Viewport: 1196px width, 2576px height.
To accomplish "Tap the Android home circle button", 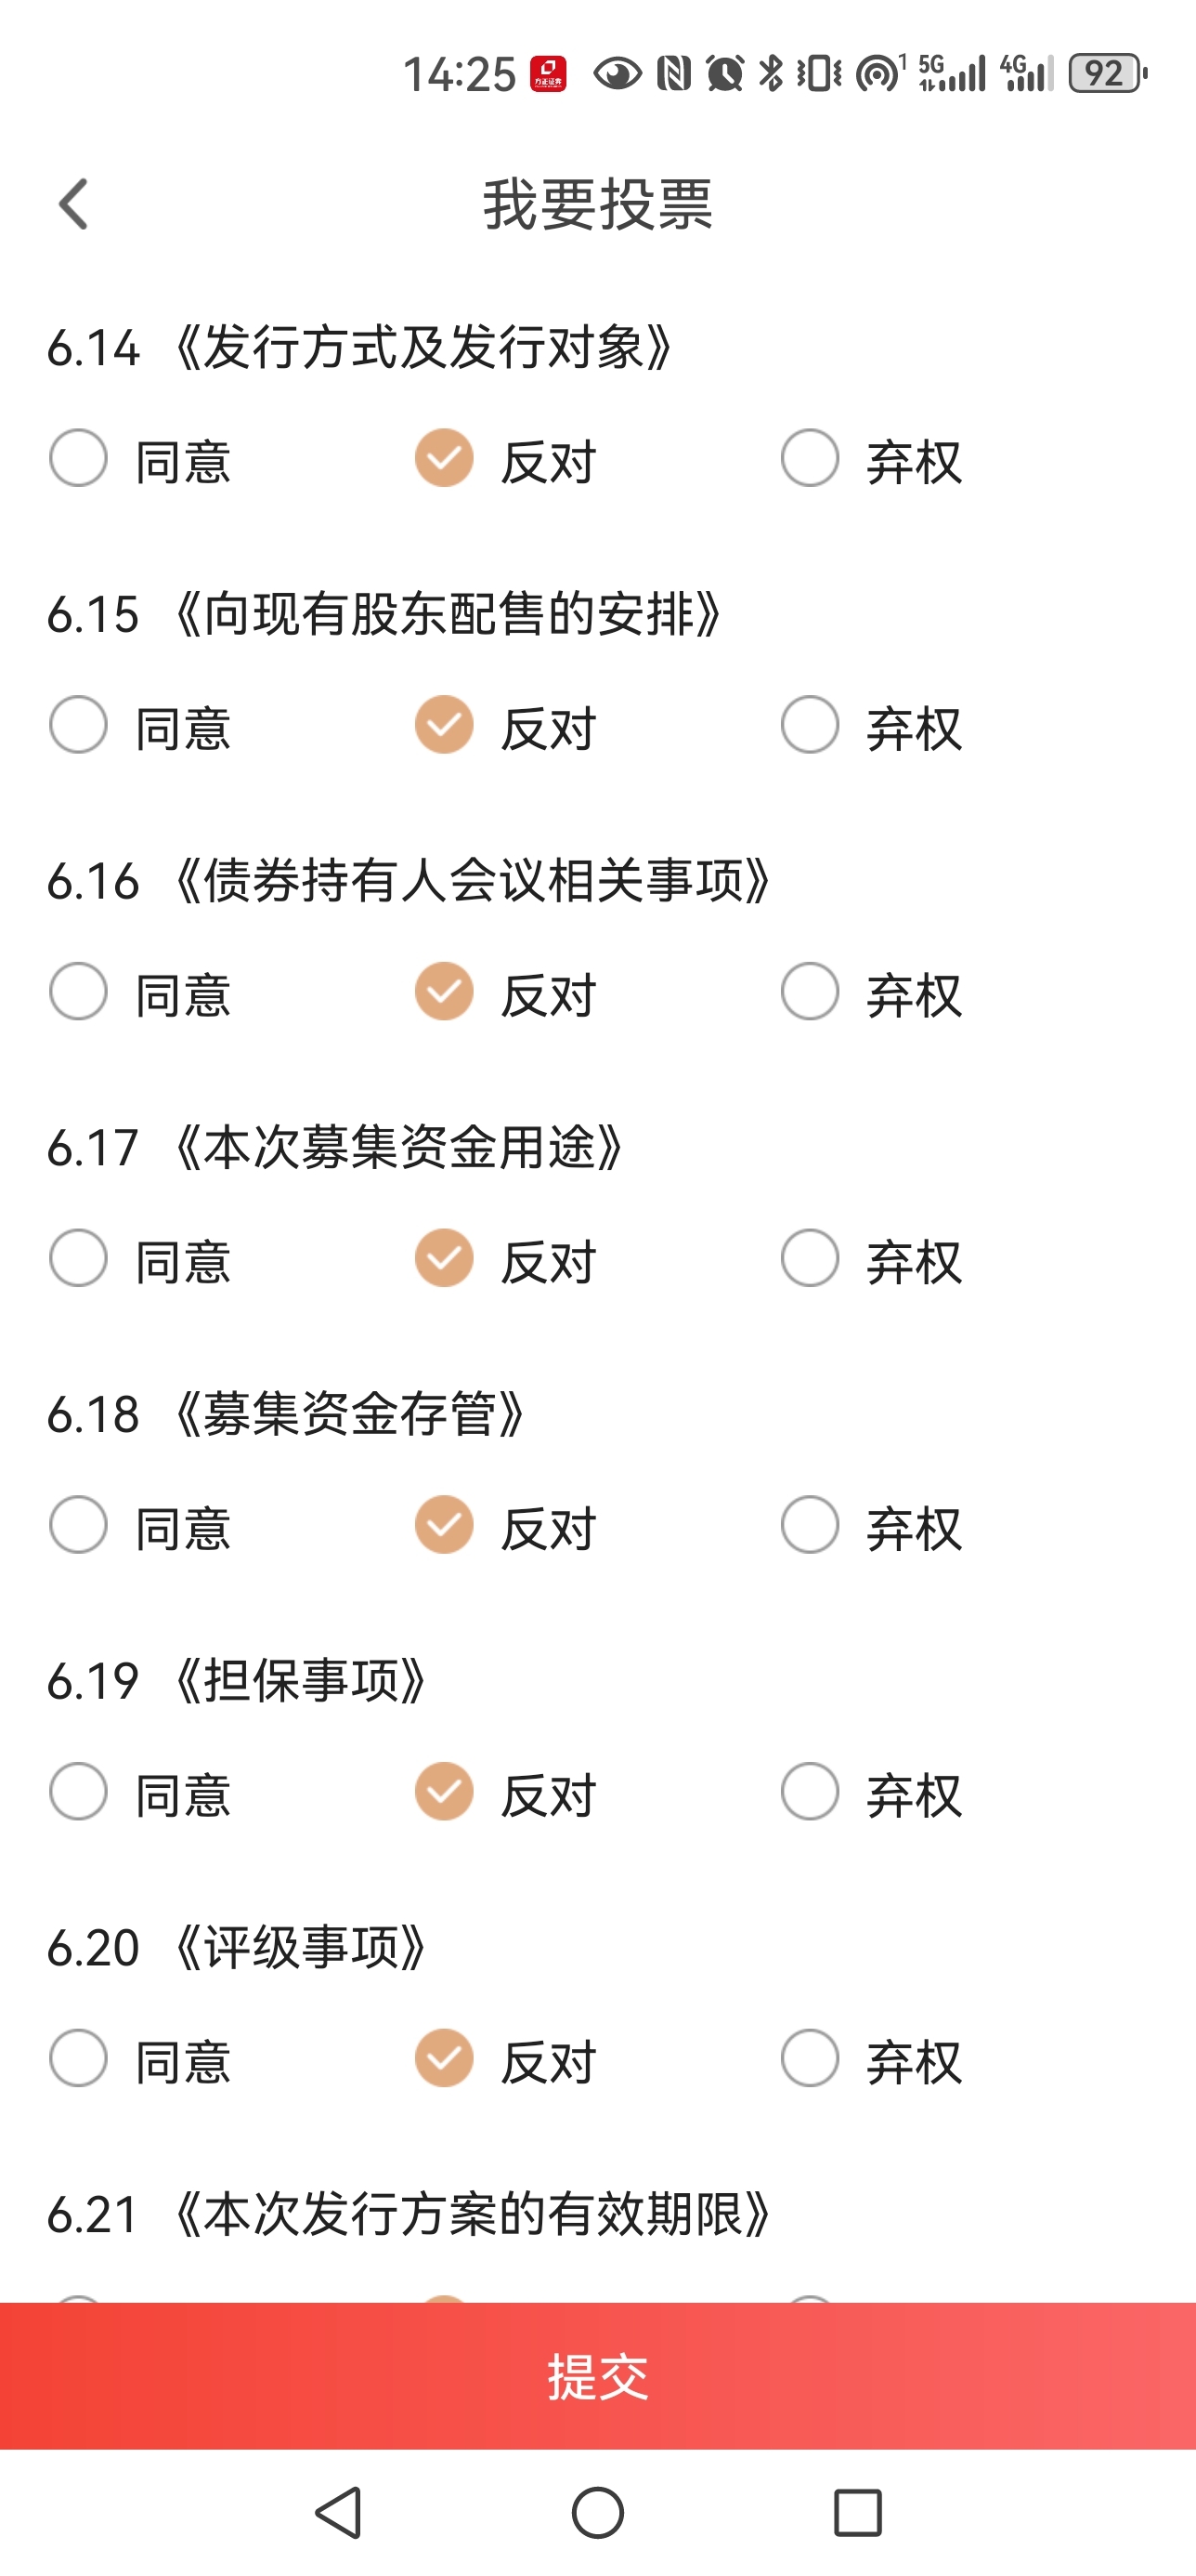I will [x=597, y=2512].
